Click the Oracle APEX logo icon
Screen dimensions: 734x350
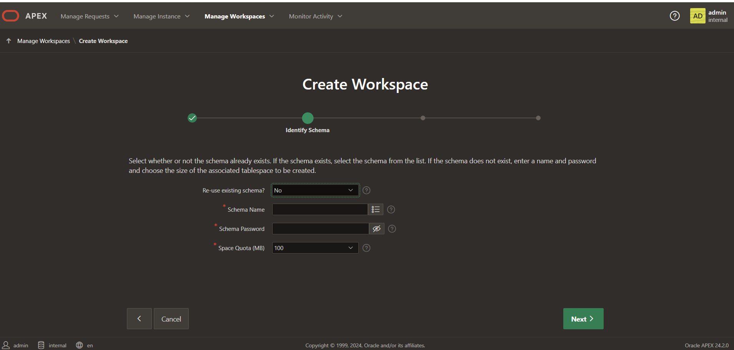[x=11, y=16]
